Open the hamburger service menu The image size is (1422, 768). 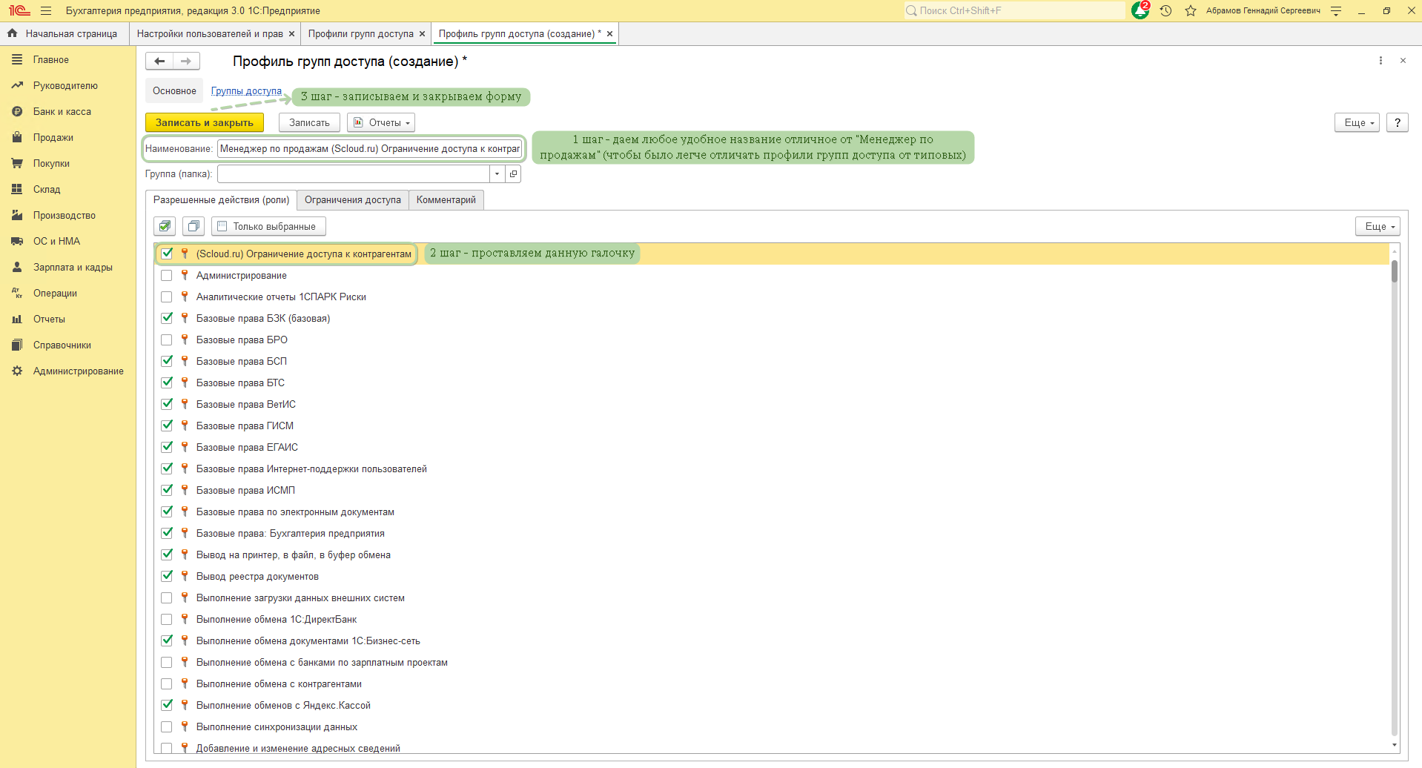46,11
